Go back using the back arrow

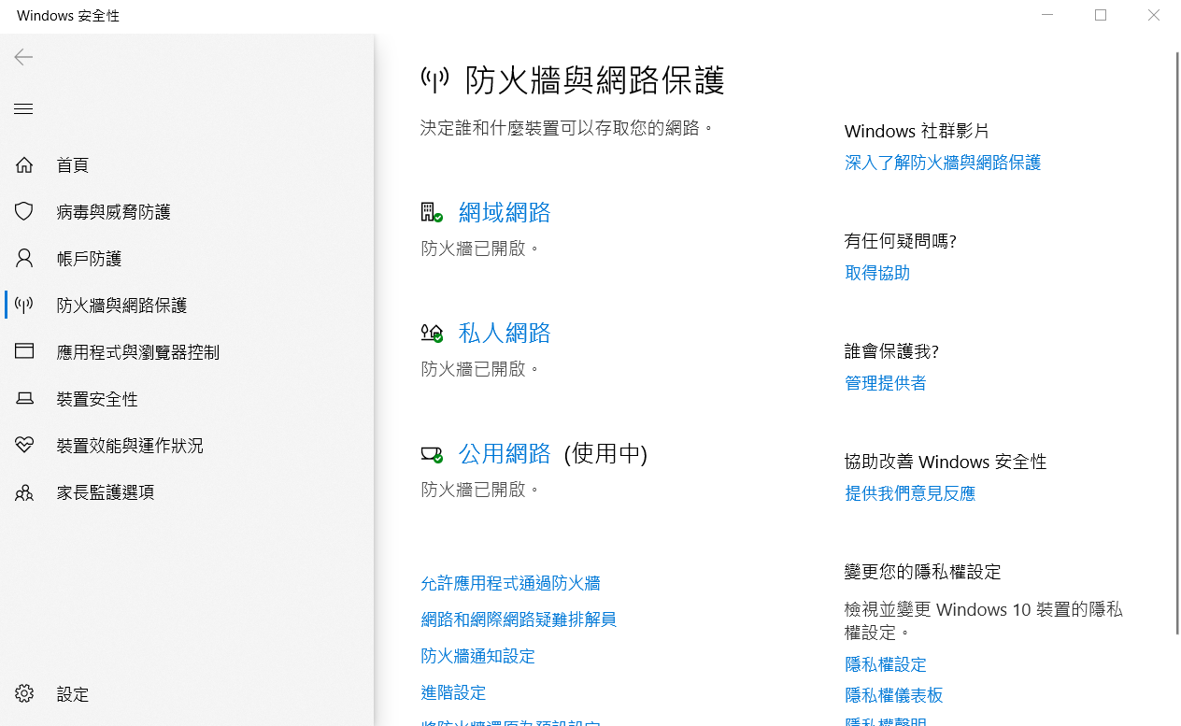(23, 58)
